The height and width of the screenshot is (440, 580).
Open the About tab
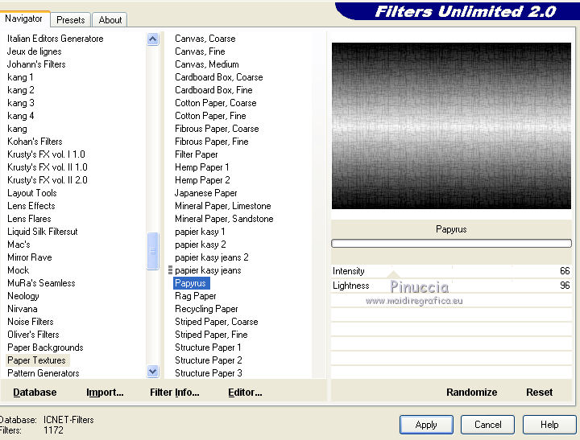[110, 20]
